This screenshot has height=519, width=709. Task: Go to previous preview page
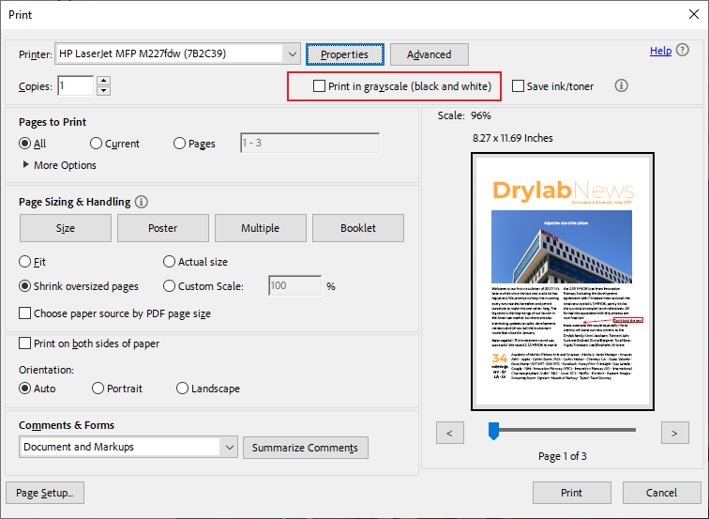pos(450,433)
